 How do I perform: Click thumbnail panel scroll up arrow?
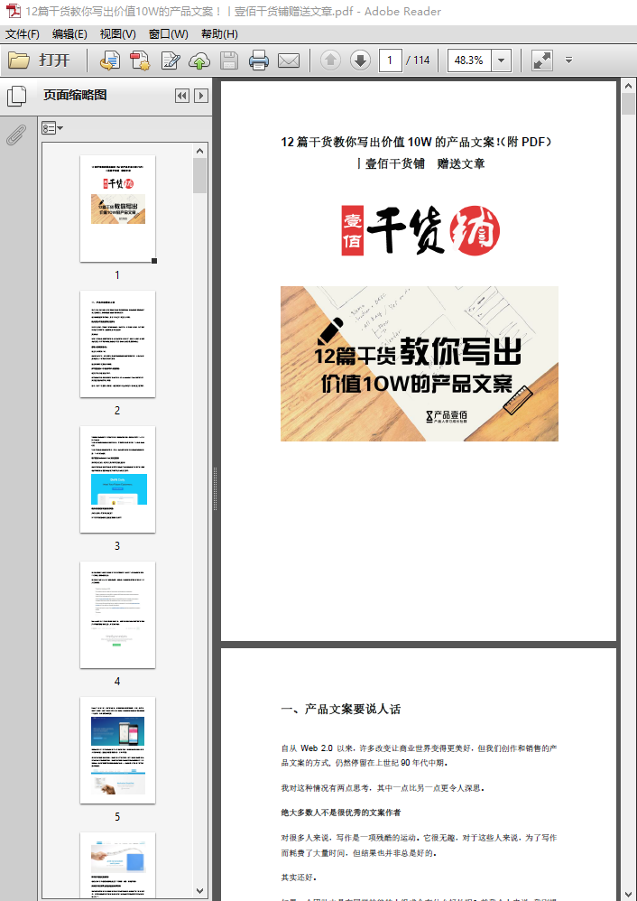point(200,151)
